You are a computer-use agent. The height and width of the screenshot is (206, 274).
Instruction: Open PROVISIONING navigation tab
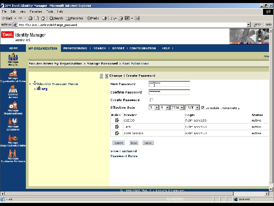(x=75, y=48)
